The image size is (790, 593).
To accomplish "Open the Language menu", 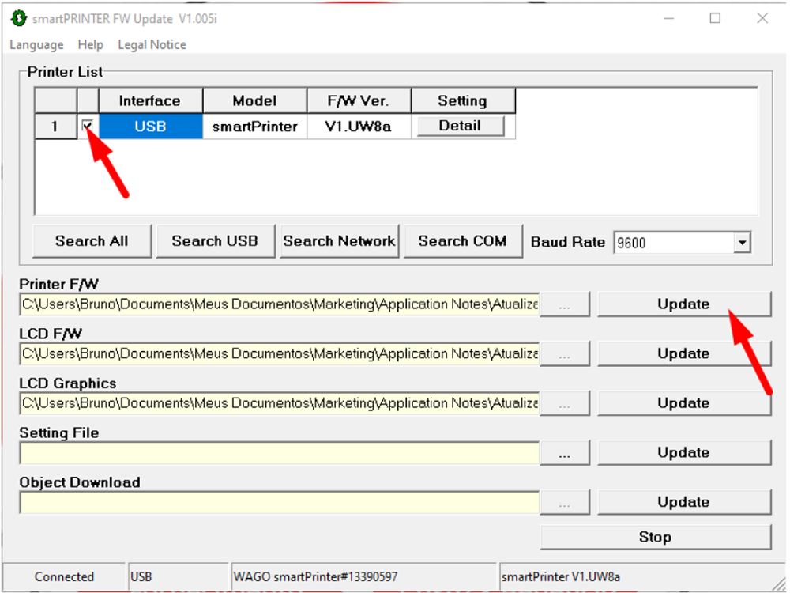I will 36,45.
